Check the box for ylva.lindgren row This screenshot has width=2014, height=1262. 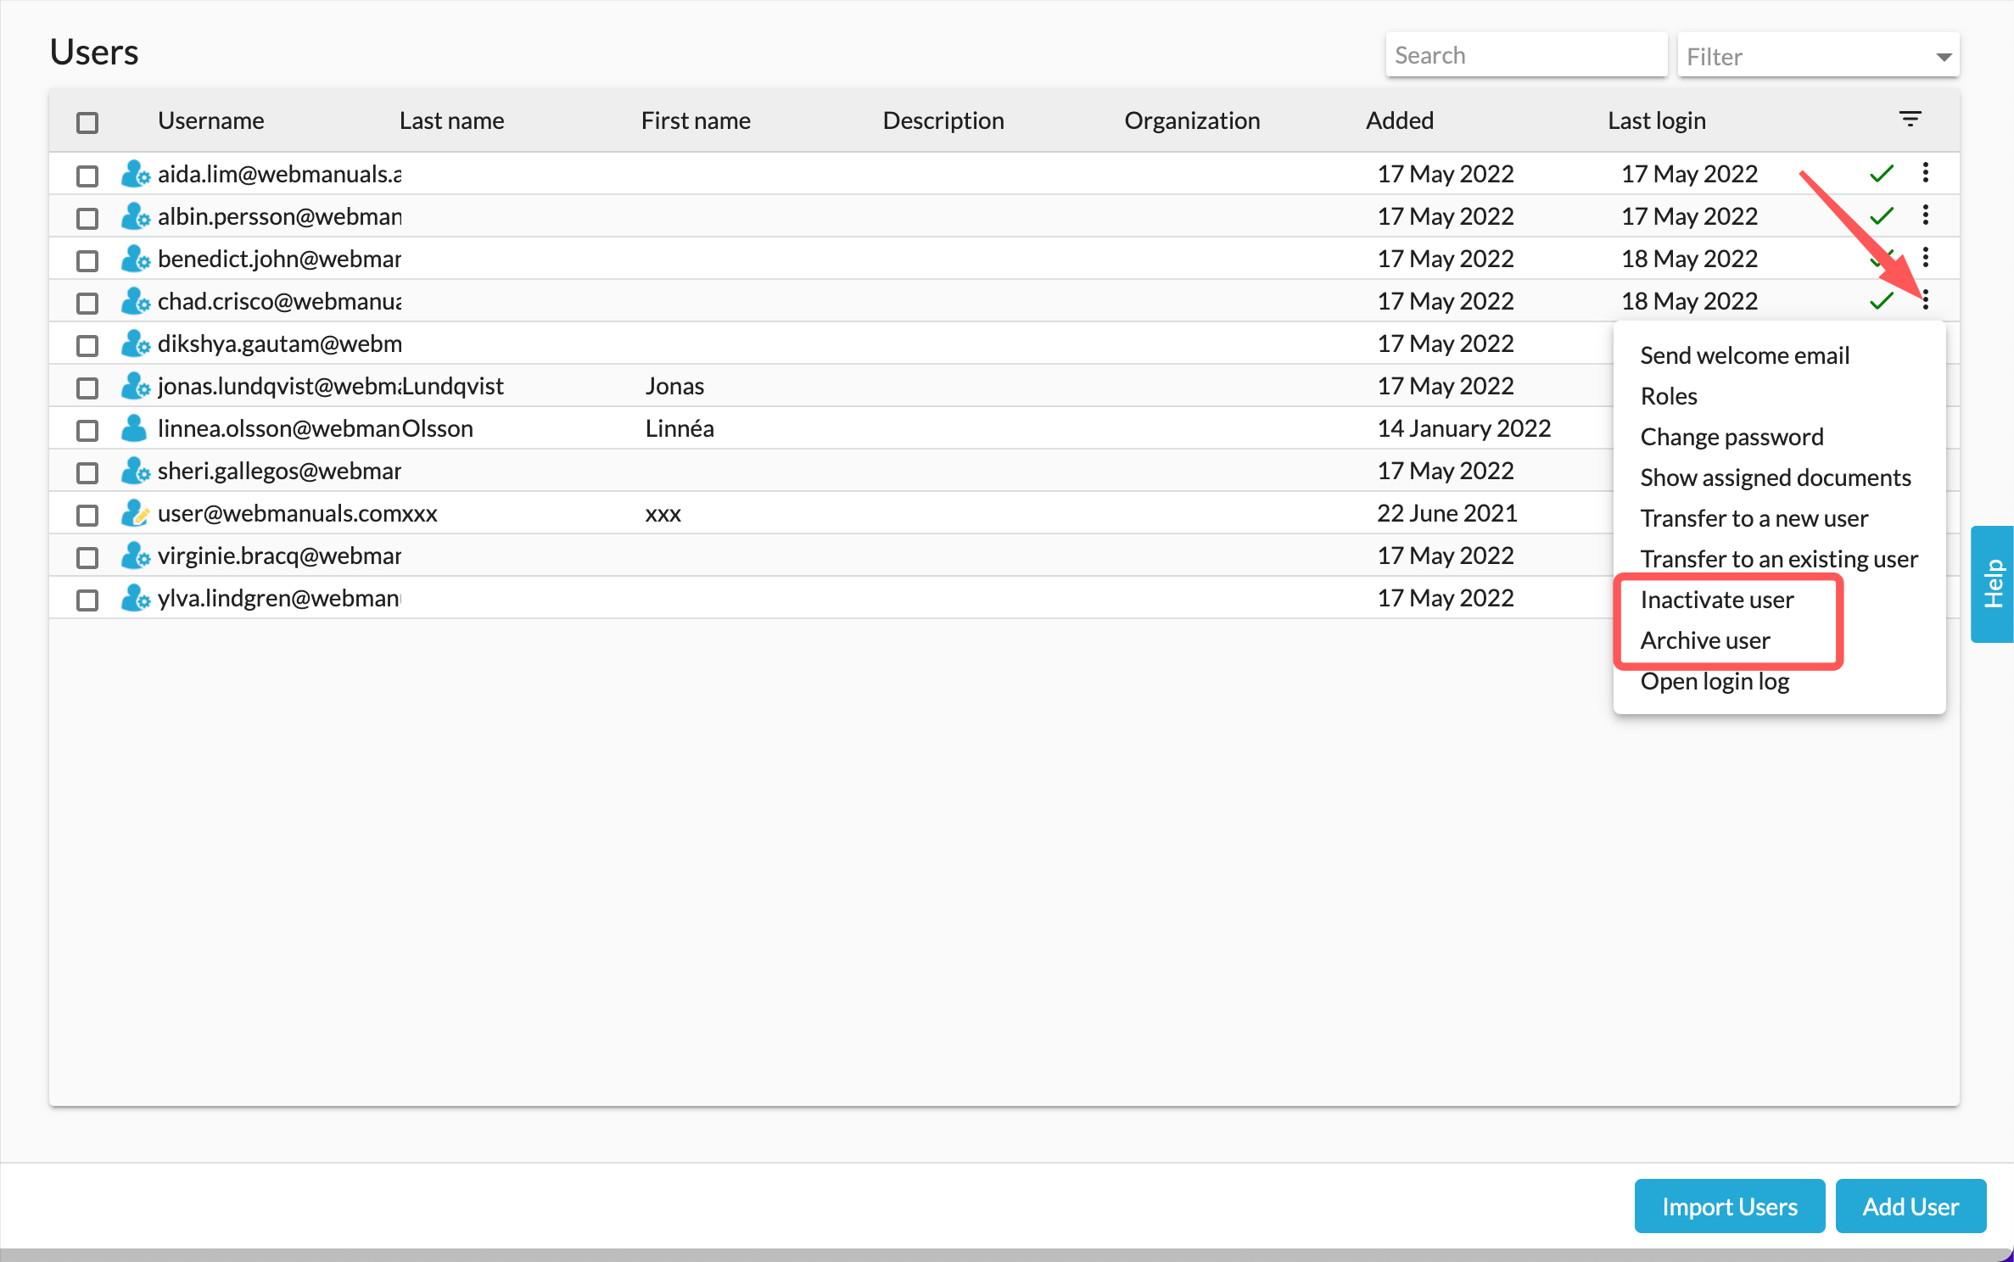click(x=87, y=600)
